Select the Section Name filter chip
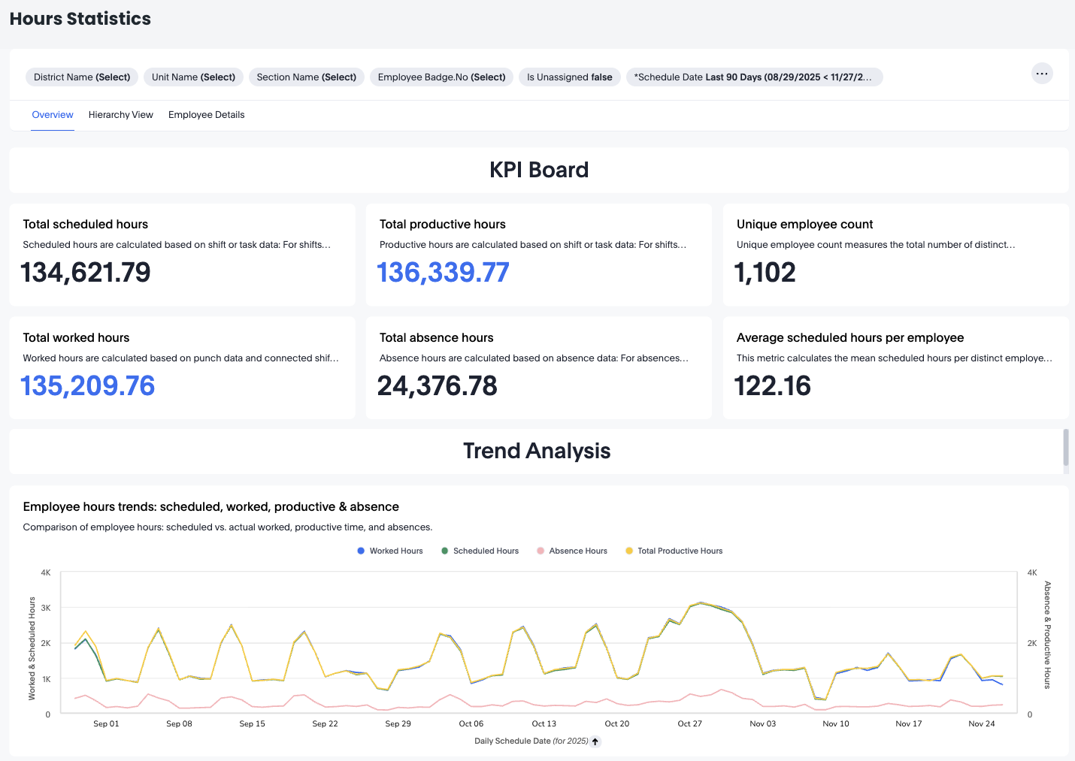Image resolution: width=1075 pixels, height=761 pixels. [306, 77]
